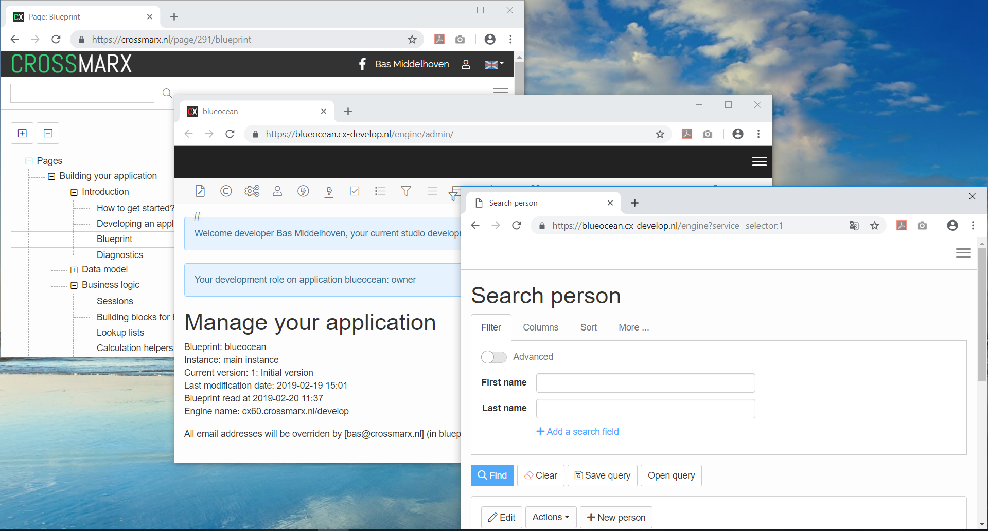Click the gears settings icon in admin toolbar
The width and height of the screenshot is (988, 531).
(252, 191)
